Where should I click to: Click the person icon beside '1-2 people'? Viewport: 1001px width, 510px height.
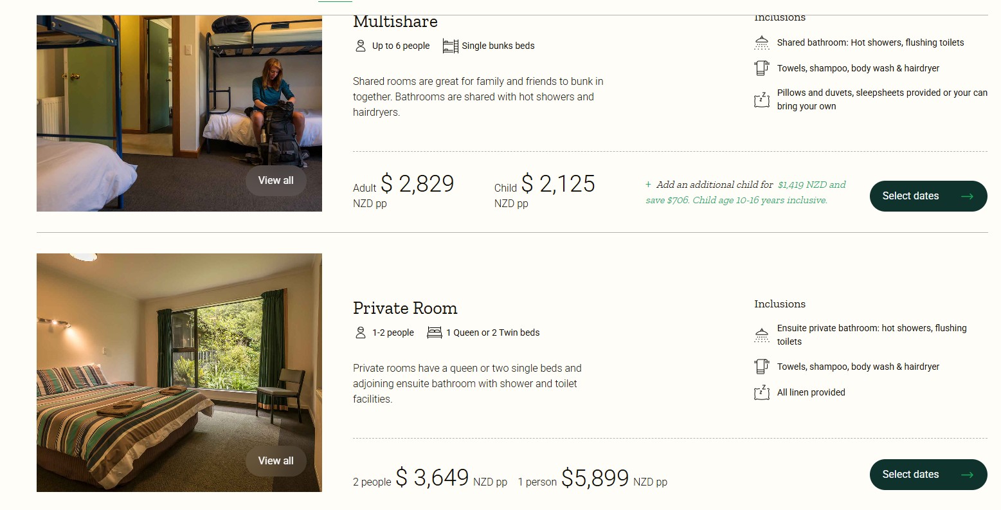coord(360,332)
